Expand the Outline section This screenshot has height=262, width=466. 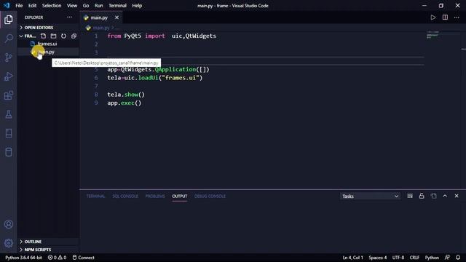point(33,242)
